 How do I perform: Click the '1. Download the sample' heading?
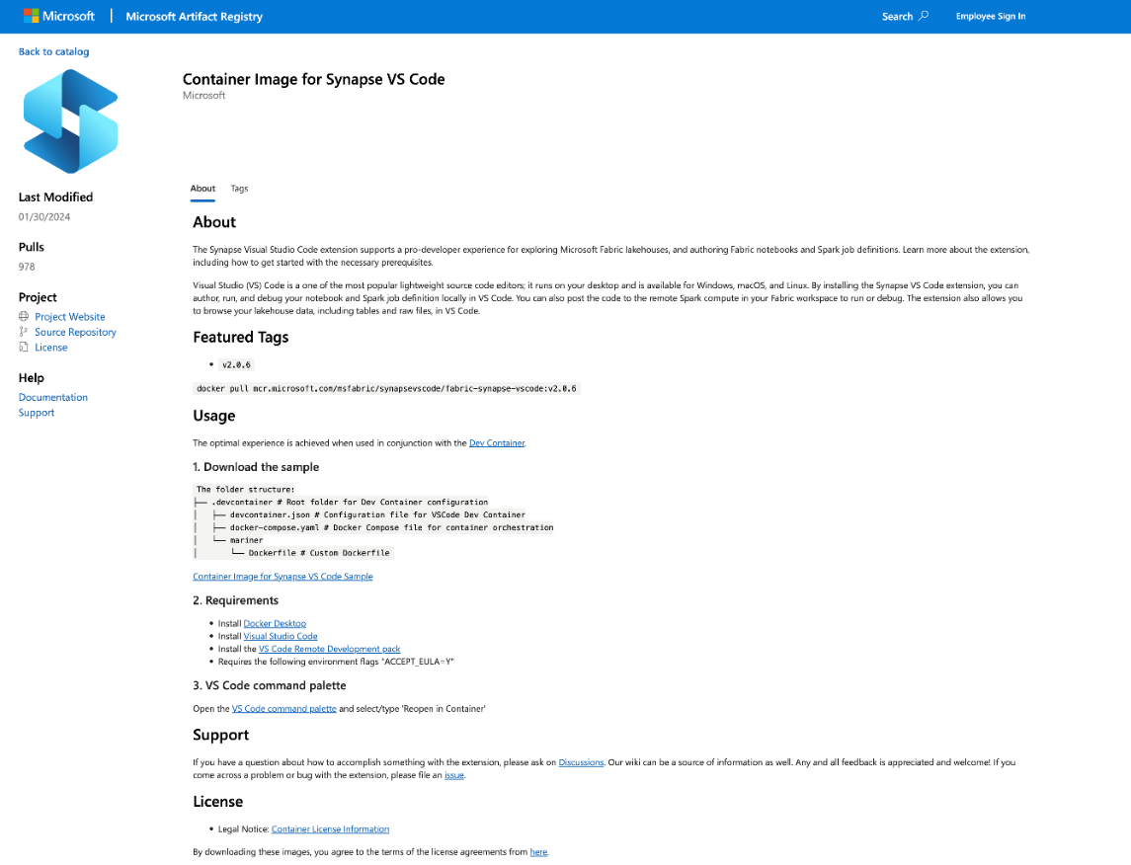[x=256, y=466]
